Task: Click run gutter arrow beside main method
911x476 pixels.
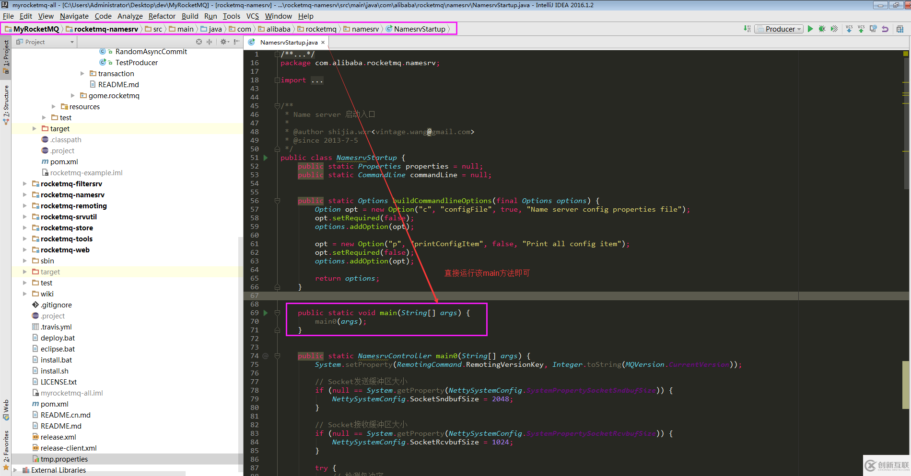Action: 266,313
